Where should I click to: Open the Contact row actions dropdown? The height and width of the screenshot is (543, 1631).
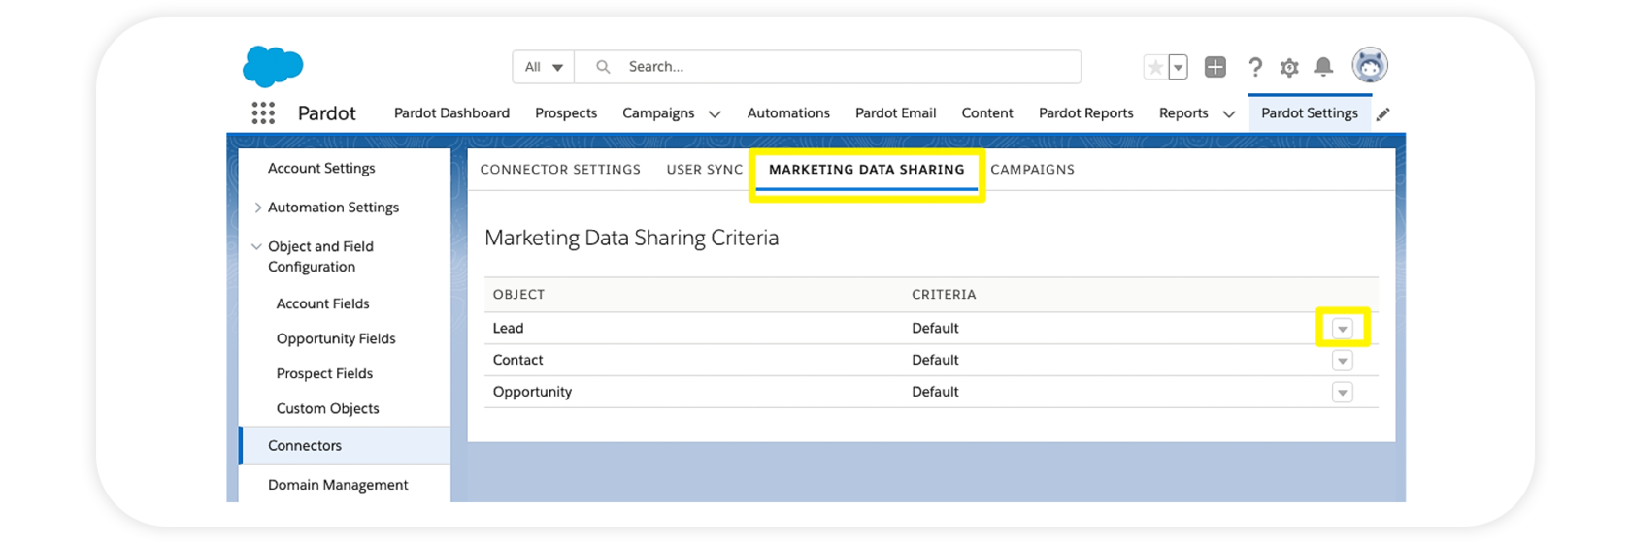1342,361
